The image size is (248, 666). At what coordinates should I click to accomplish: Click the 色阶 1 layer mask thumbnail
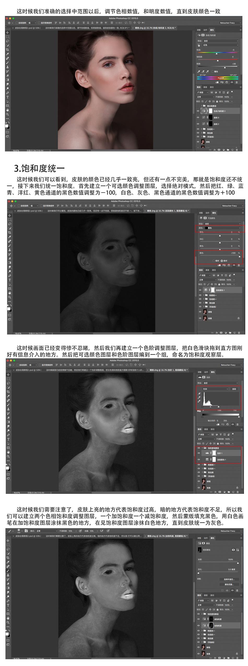(x=214, y=453)
